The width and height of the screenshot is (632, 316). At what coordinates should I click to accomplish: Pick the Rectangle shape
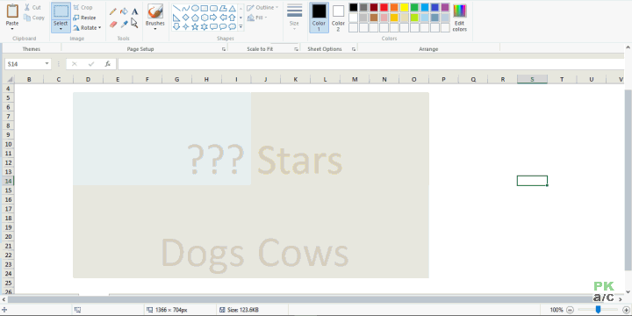tap(205, 8)
